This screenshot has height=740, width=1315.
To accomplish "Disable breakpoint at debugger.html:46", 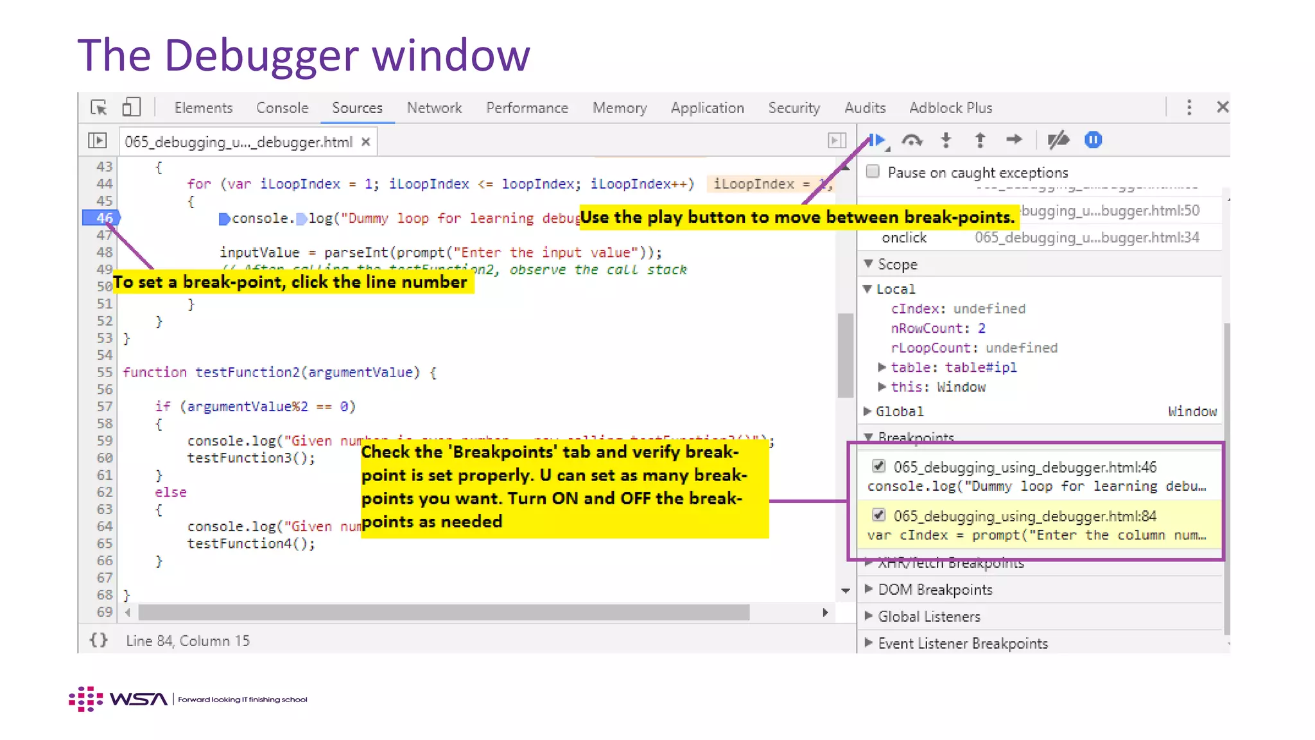I will tap(878, 466).
